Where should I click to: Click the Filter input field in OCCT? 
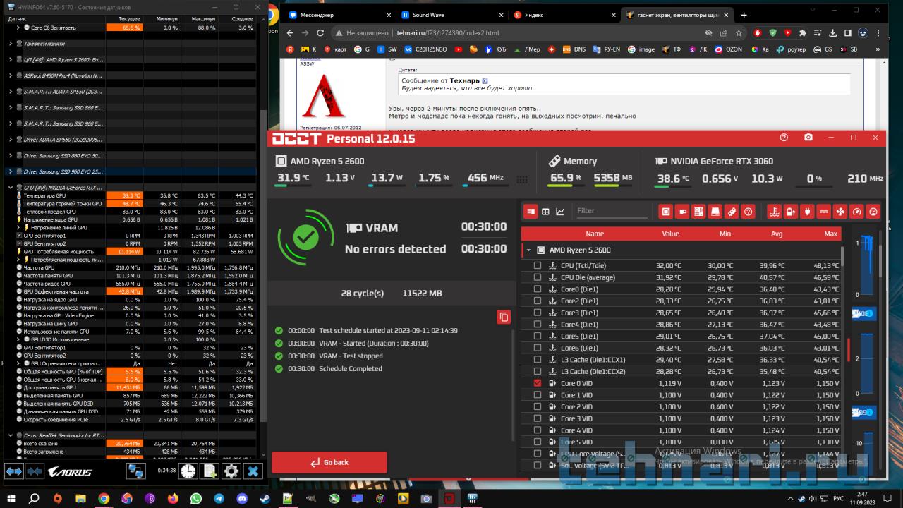point(612,211)
